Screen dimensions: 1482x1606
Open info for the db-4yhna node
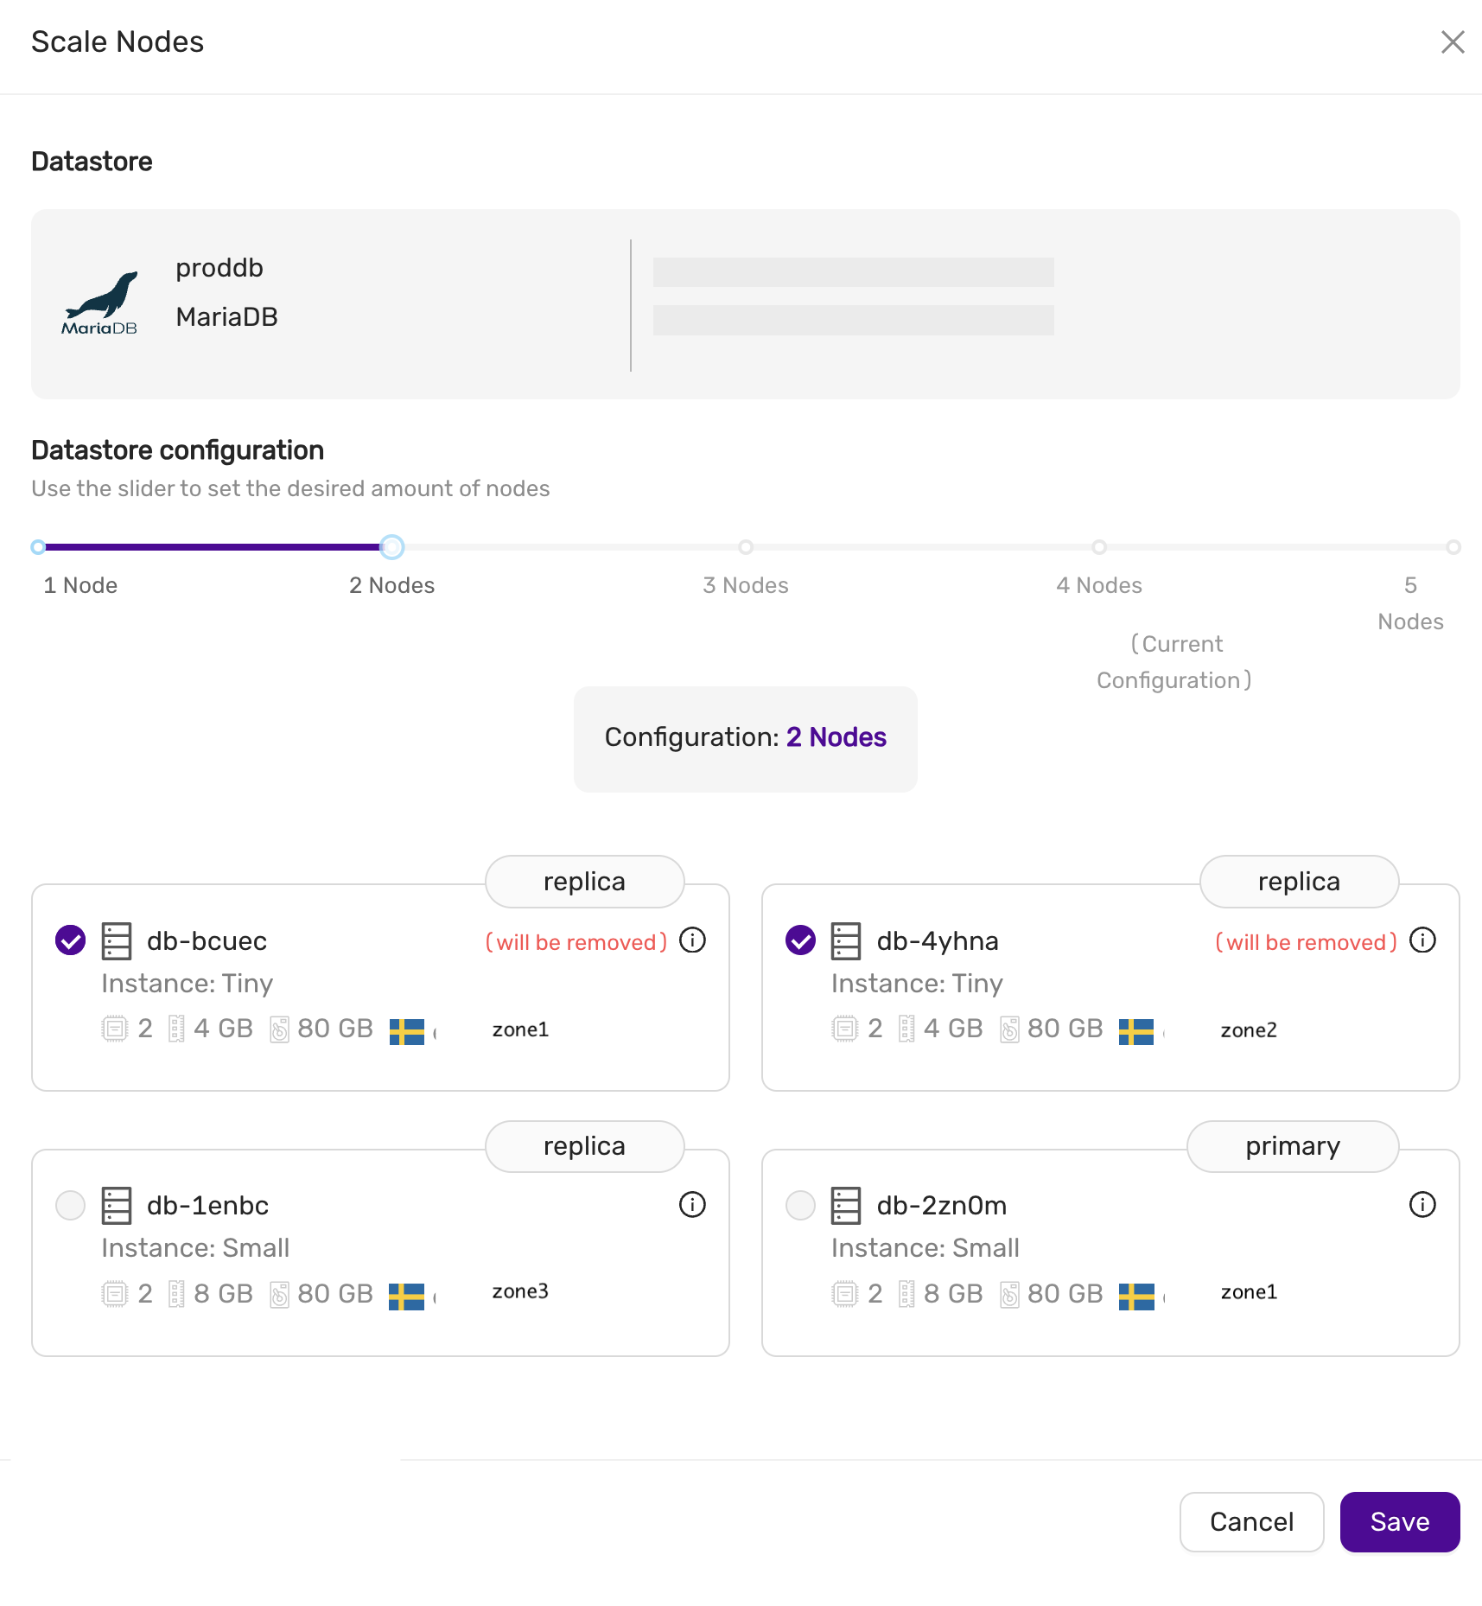pos(1422,940)
